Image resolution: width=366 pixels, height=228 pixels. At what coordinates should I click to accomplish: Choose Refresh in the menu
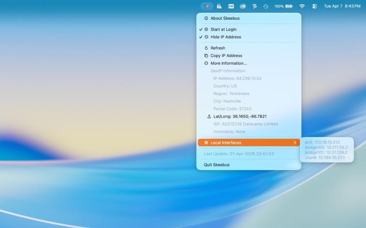(249, 48)
